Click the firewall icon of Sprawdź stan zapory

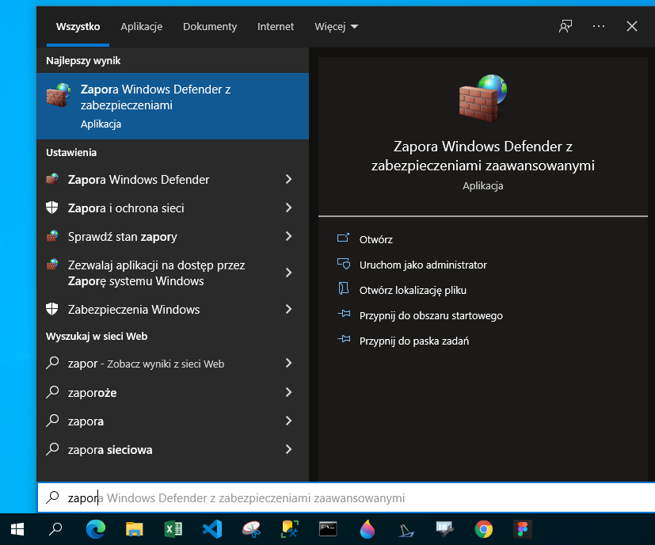coord(51,236)
